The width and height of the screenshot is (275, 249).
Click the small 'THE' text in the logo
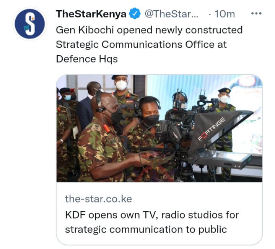[x=26, y=27]
